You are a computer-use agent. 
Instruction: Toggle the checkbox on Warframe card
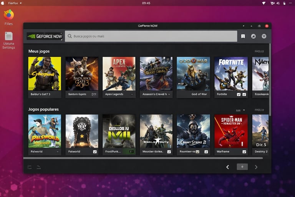(x=244, y=152)
